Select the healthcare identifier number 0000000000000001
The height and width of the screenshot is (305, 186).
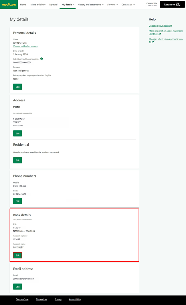22,62
